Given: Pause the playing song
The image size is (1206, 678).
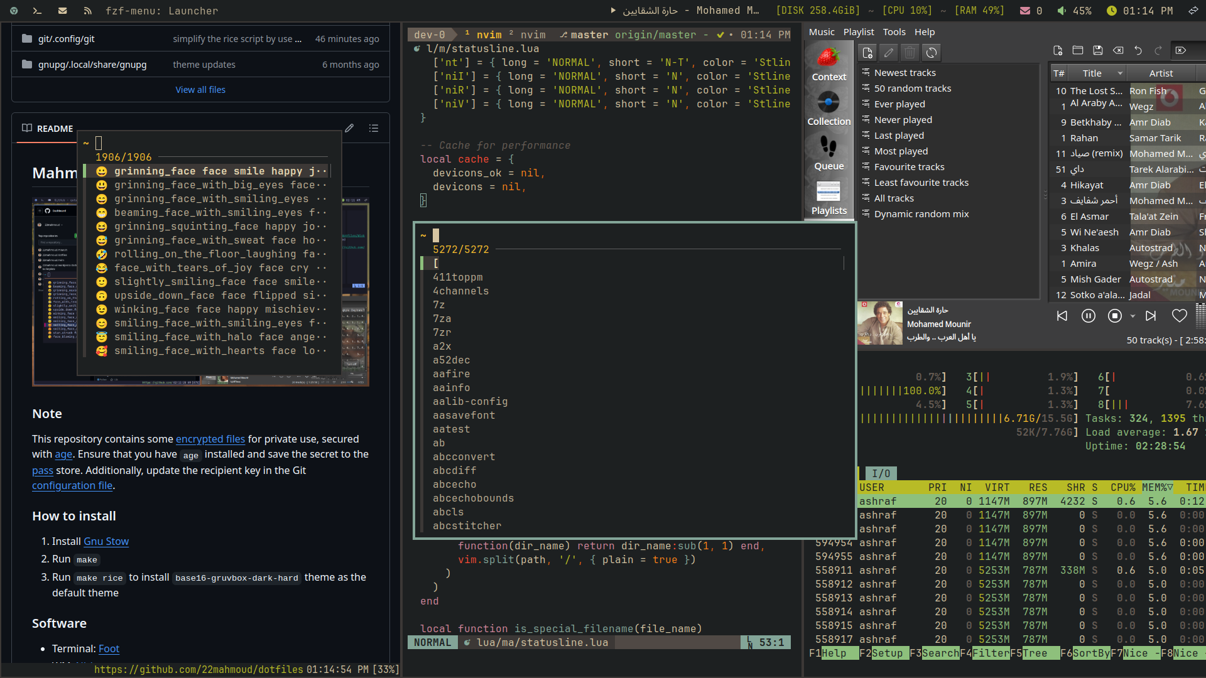Looking at the screenshot, I should pos(1089,316).
